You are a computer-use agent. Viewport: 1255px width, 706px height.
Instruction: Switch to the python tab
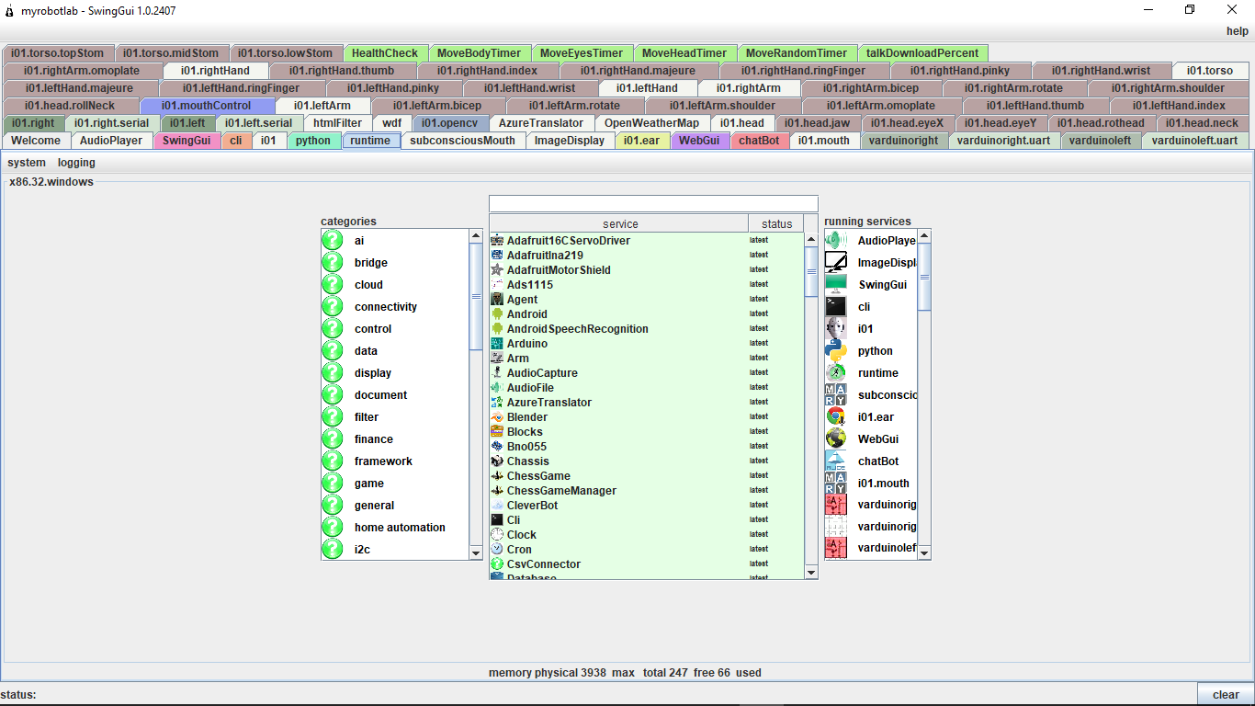313,141
